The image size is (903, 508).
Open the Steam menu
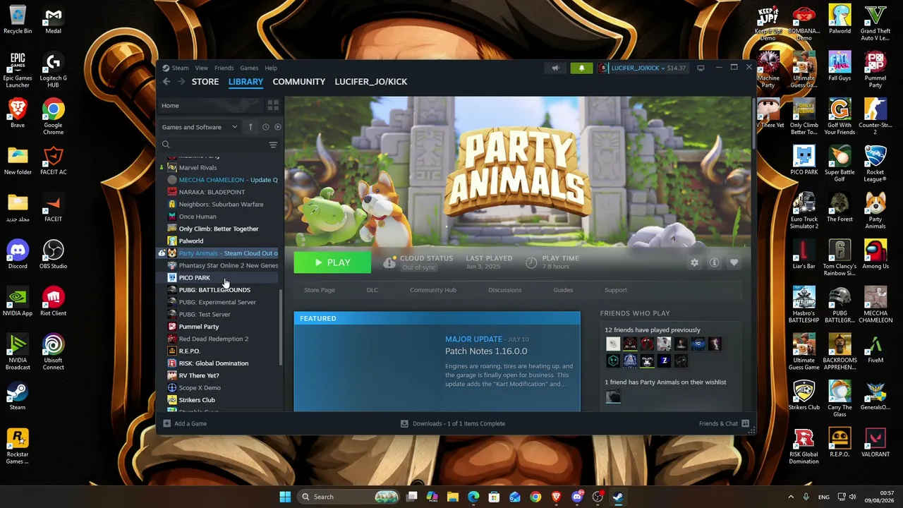[180, 68]
